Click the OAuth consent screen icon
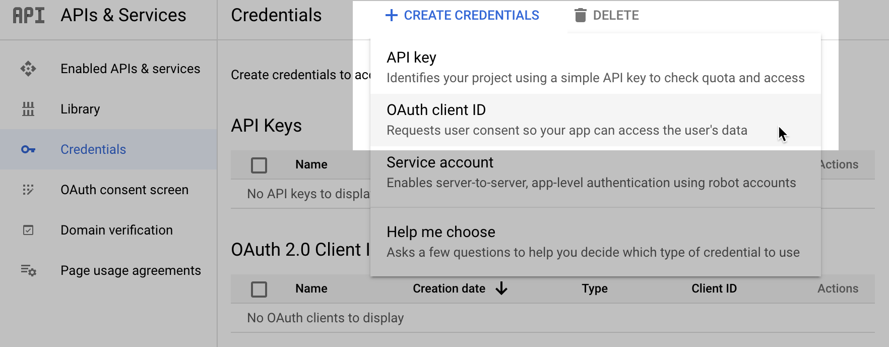889x347 pixels. click(28, 190)
